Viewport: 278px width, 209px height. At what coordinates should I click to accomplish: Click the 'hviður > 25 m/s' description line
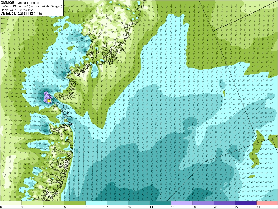tap(31, 7)
